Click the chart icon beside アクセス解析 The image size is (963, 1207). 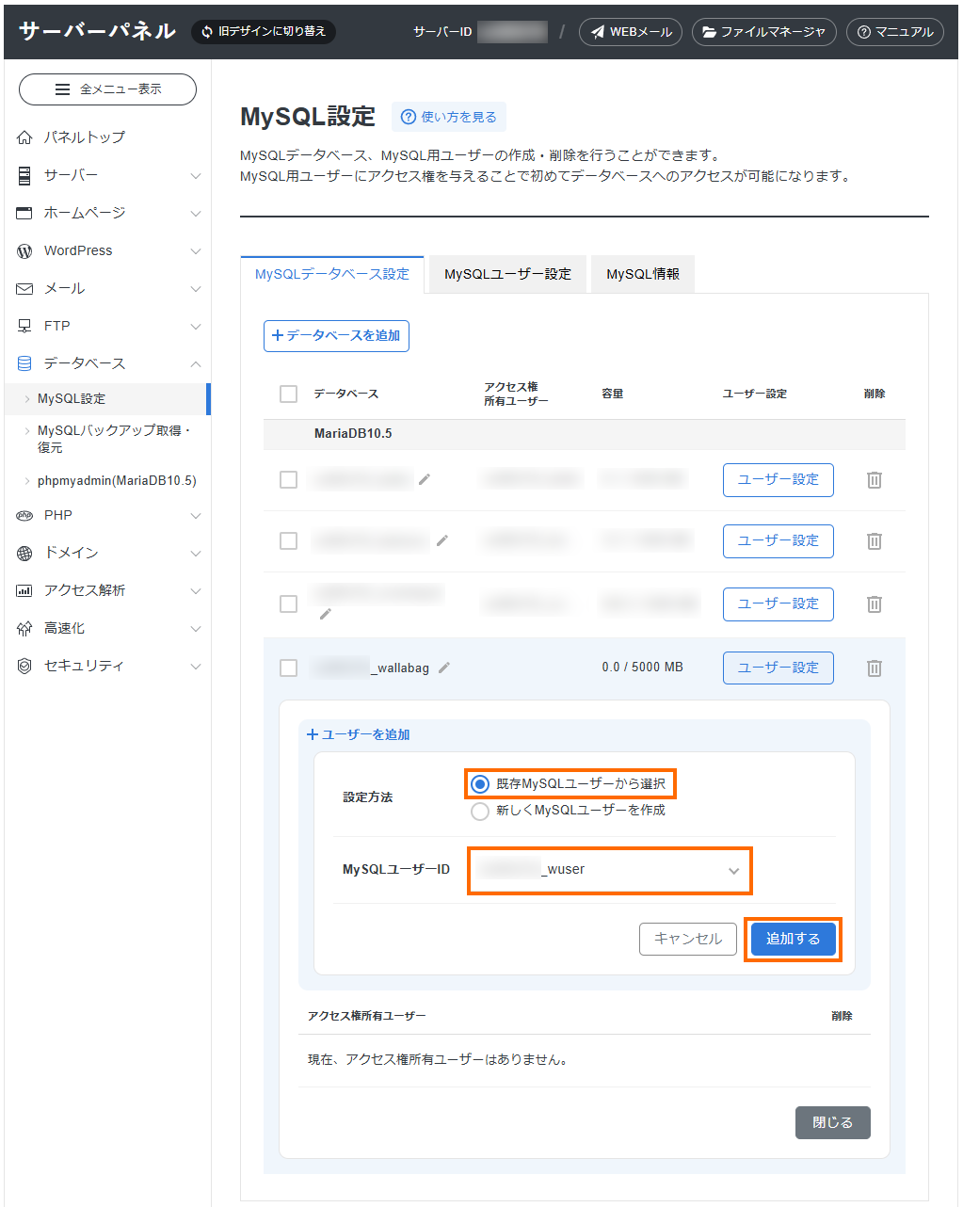(24, 590)
